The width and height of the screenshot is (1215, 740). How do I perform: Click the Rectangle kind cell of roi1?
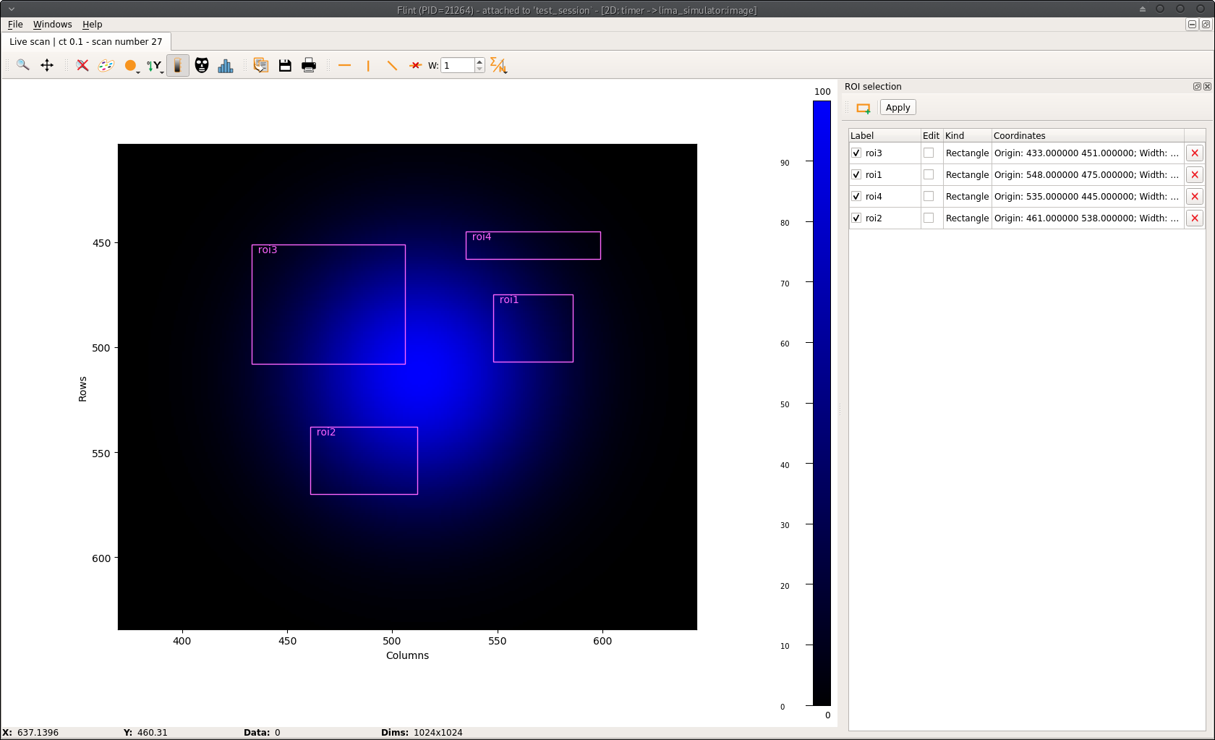click(x=967, y=174)
